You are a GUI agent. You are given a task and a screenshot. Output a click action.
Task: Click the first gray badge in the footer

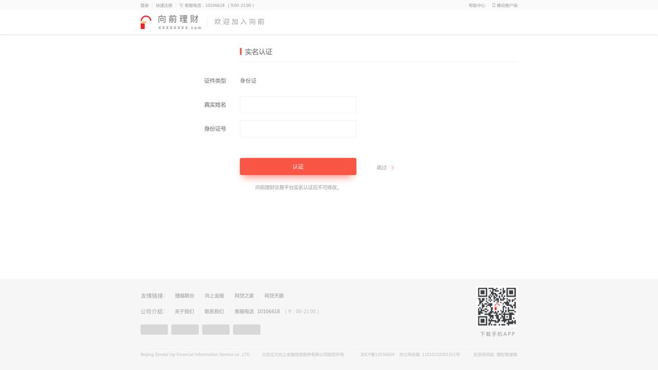[154, 329]
